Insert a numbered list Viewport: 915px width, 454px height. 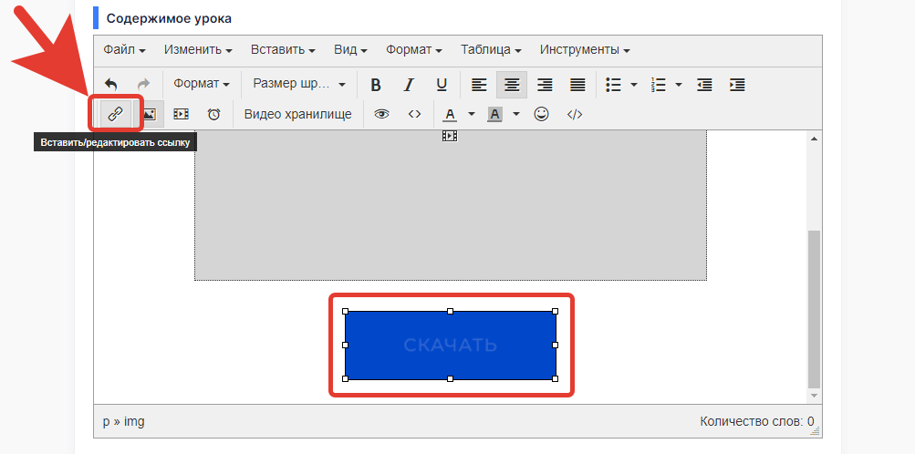[x=659, y=85]
